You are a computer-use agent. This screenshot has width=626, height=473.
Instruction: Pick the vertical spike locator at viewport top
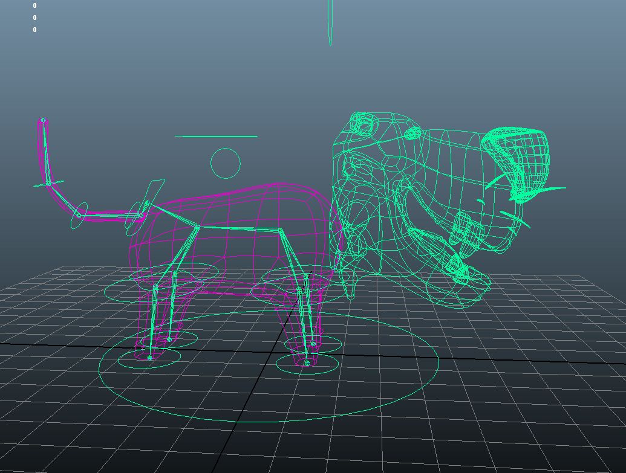(x=330, y=24)
